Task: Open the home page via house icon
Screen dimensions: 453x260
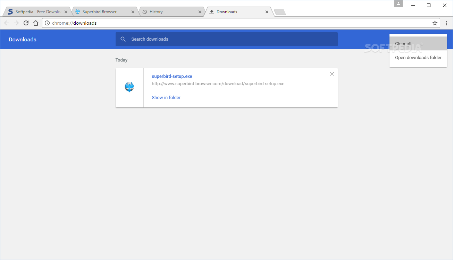Action: [x=35, y=23]
